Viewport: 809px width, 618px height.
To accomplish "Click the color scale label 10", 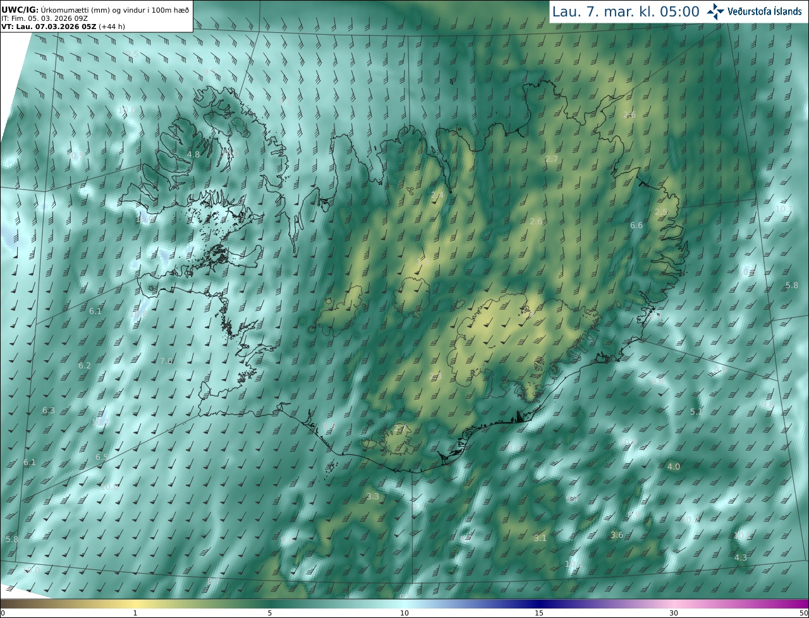I will pyautogui.click(x=404, y=613).
